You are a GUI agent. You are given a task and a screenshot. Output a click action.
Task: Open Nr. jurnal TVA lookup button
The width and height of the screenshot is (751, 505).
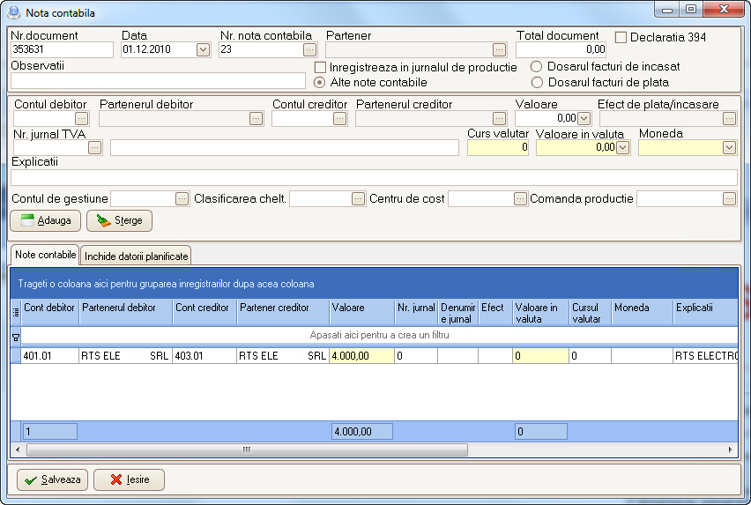coord(94,148)
